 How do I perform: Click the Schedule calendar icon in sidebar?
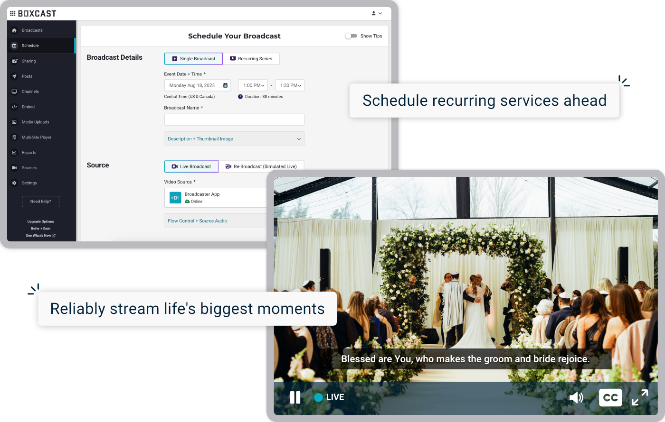tap(14, 46)
